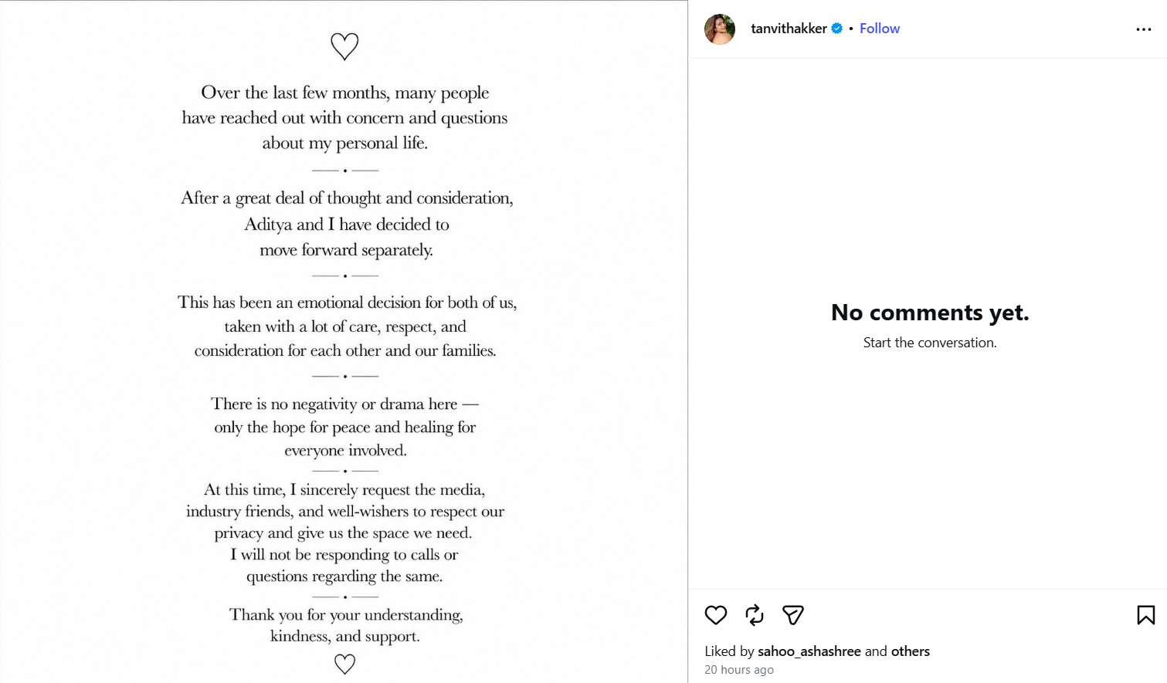Open the three-dot more options menu
Image resolution: width=1167 pixels, height=683 pixels.
click(1144, 29)
